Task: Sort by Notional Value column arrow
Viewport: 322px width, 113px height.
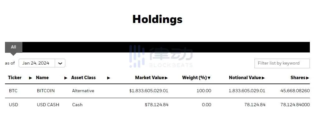Action: tap(263, 78)
